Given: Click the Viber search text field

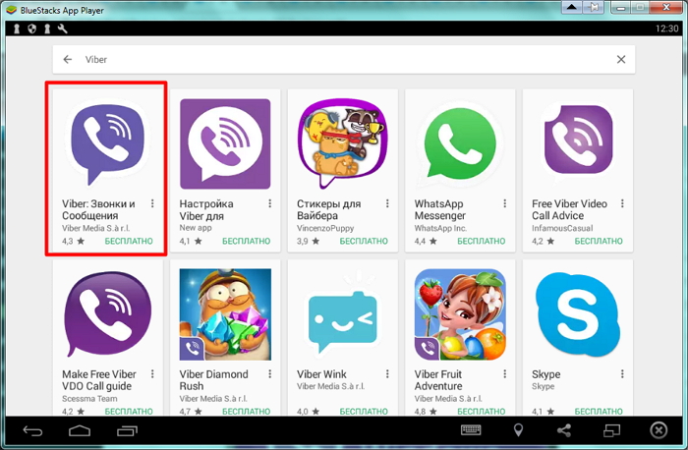Looking at the screenshot, I should tap(344, 60).
